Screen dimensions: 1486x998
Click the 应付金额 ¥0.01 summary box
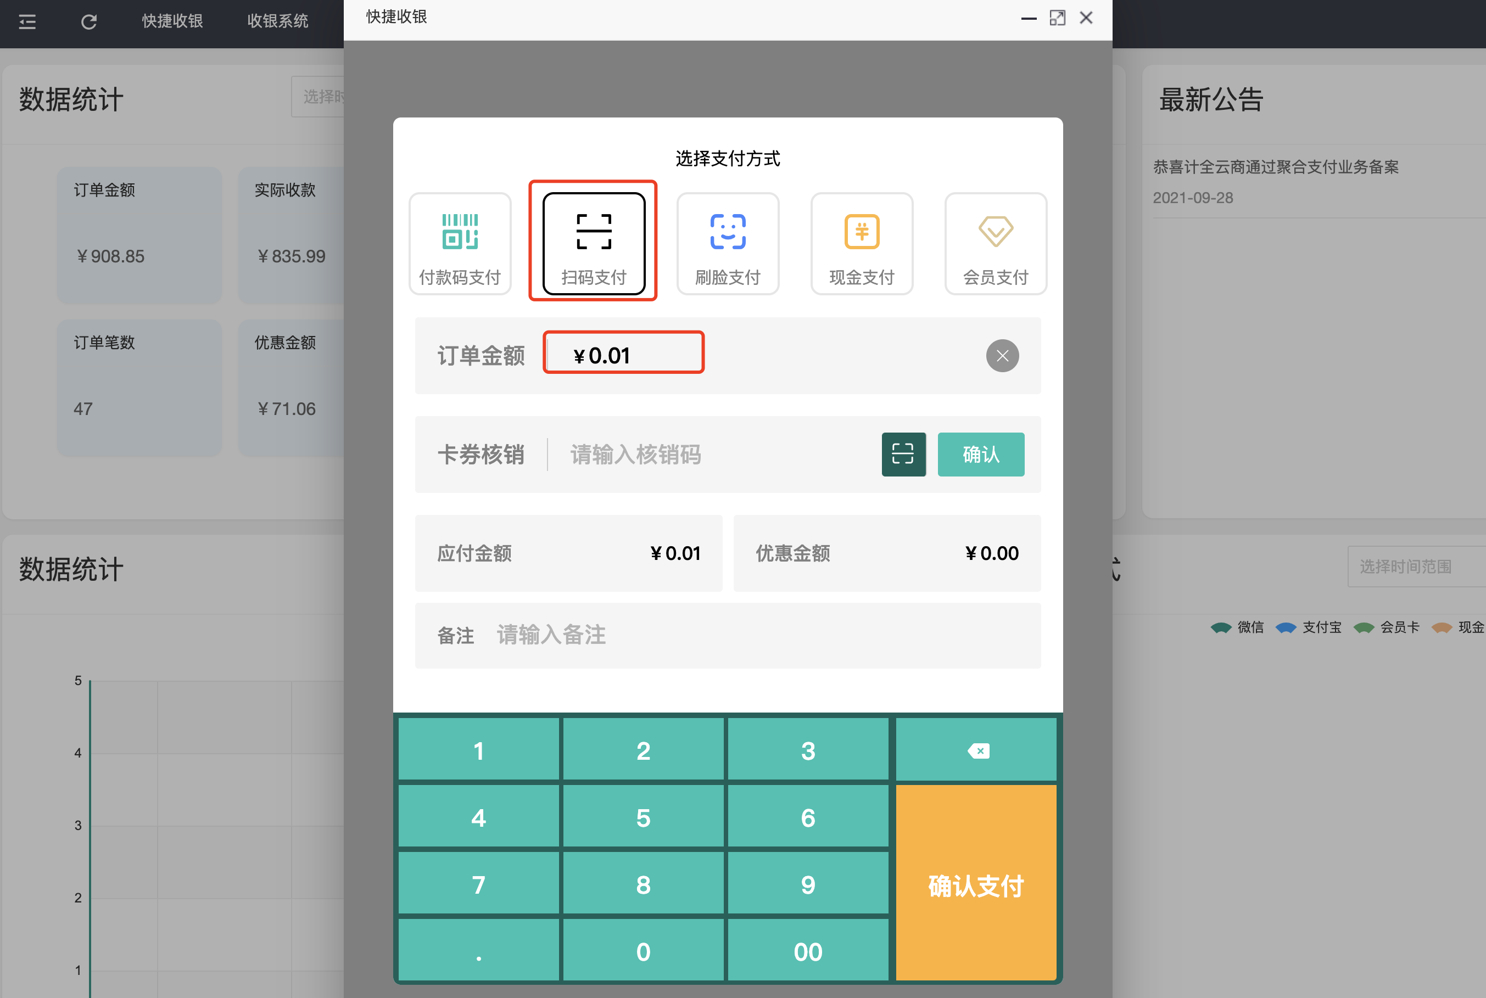[568, 553]
